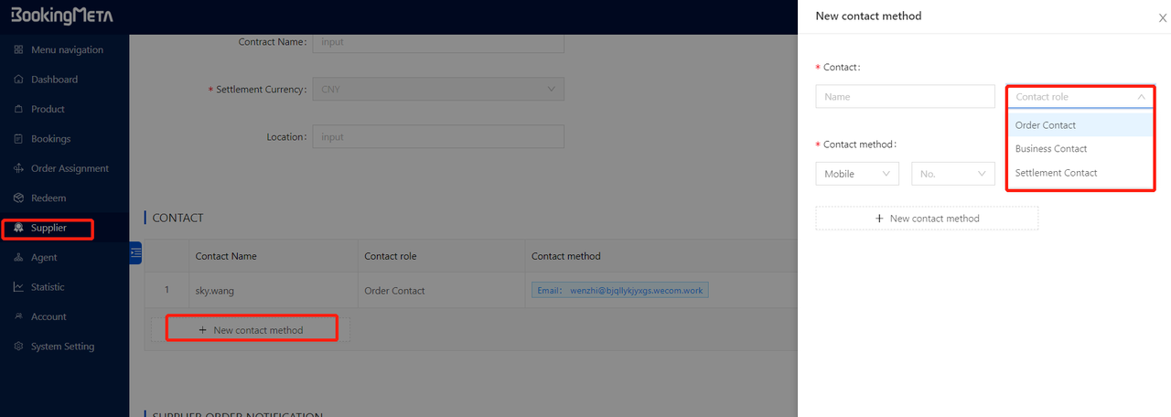
Task: Click the Statistic chart icon in sidebar
Action: coord(18,287)
